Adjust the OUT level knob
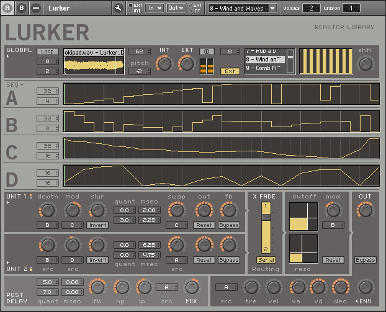The height and width of the screenshot is (312, 386). click(366, 210)
